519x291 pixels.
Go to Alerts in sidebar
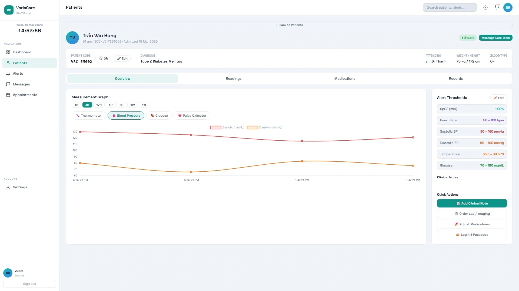coord(18,74)
